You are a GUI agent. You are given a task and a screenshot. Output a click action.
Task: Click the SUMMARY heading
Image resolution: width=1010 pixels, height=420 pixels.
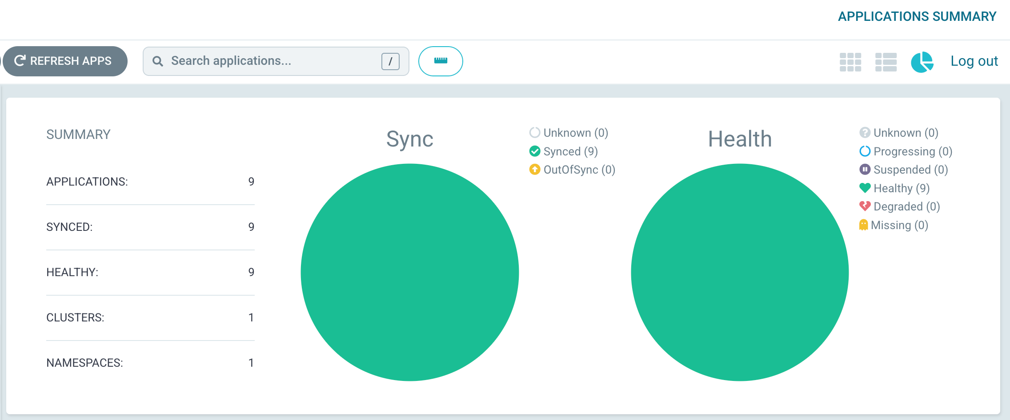pos(78,135)
